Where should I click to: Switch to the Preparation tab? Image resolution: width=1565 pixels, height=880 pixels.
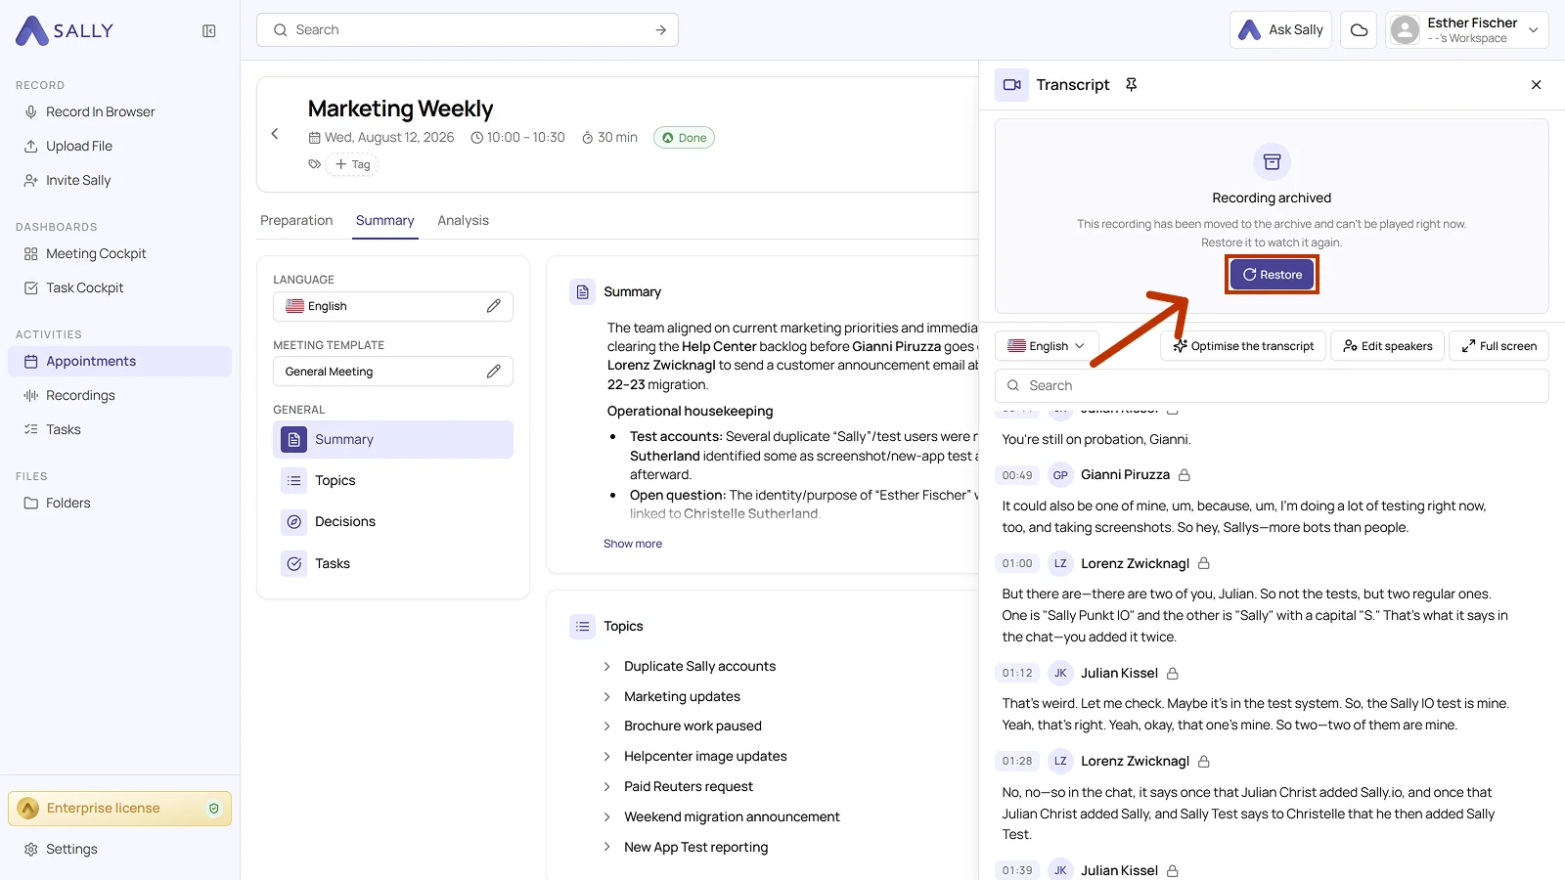[296, 220]
